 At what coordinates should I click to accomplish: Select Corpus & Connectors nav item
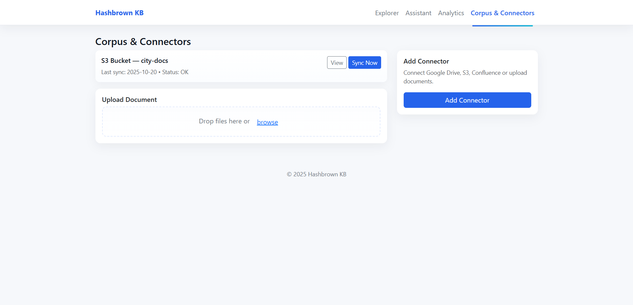(502, 13)
